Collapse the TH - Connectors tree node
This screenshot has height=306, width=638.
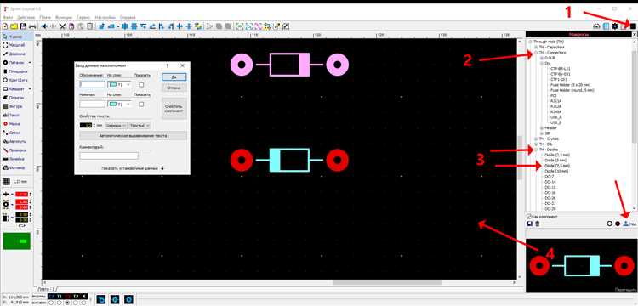pyautogui.click(x=536, y=53)
